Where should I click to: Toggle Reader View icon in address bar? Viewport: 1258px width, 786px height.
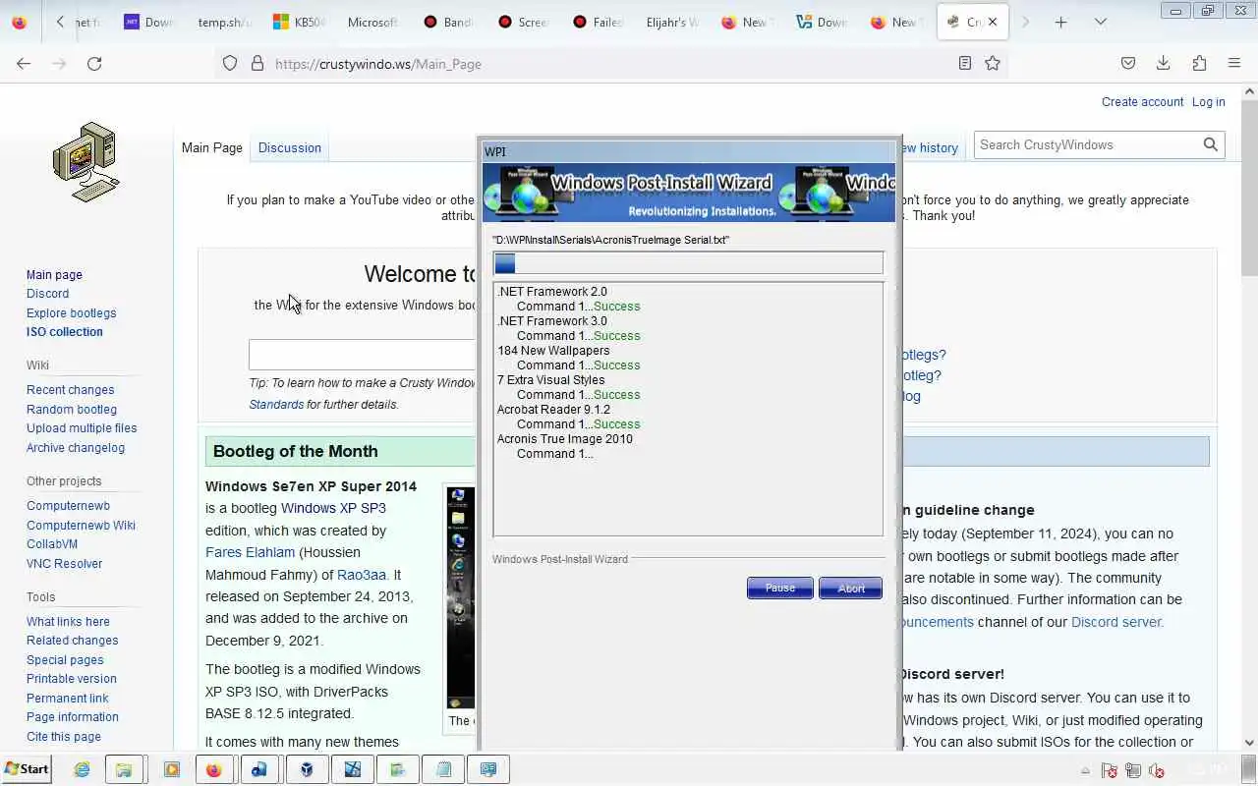[965, 63]
